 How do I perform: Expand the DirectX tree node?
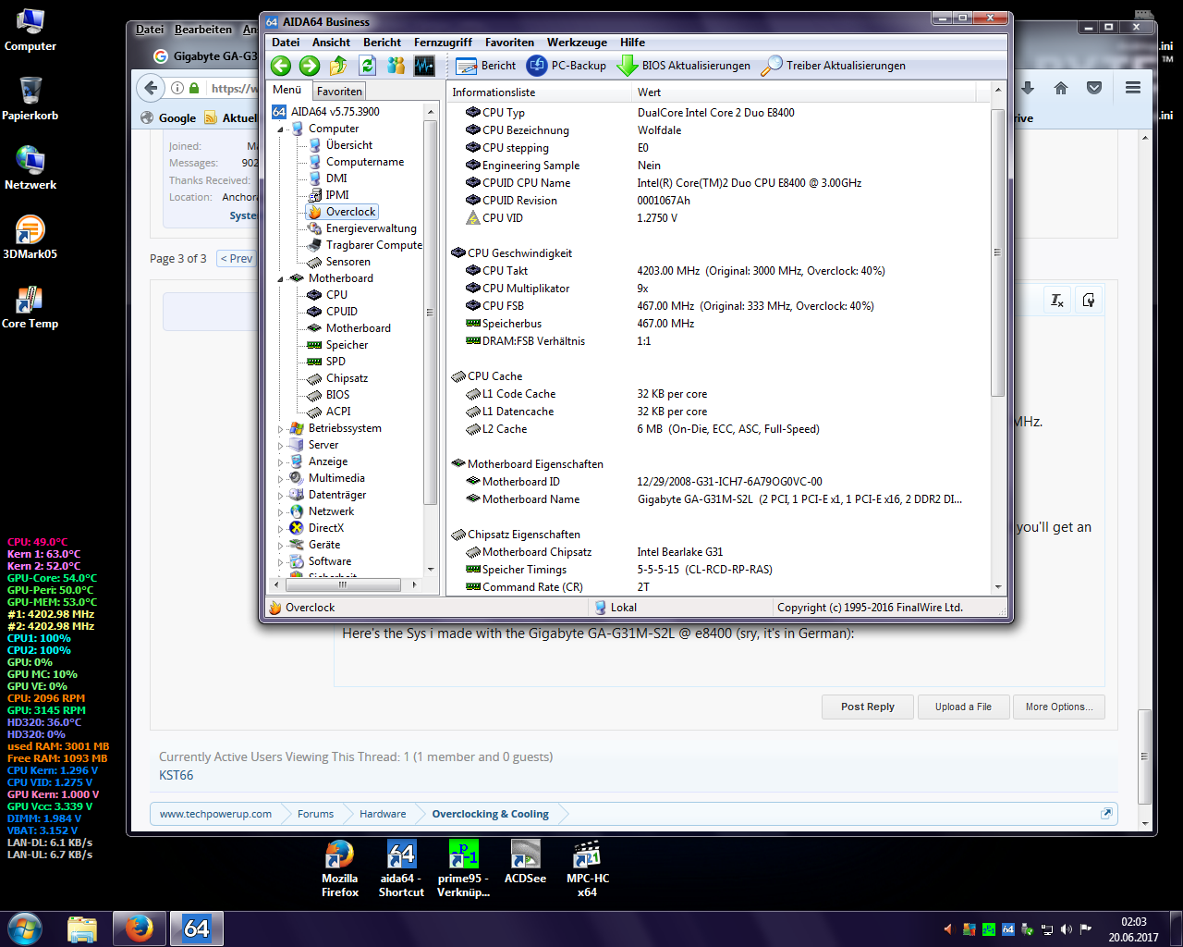pyautogui.click(x=281, y=528)
